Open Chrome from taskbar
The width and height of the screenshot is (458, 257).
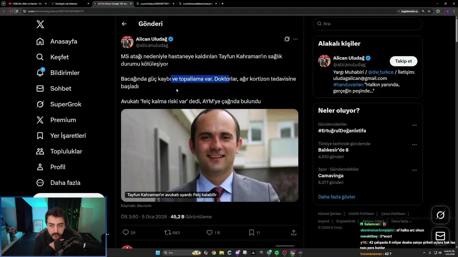214,253
